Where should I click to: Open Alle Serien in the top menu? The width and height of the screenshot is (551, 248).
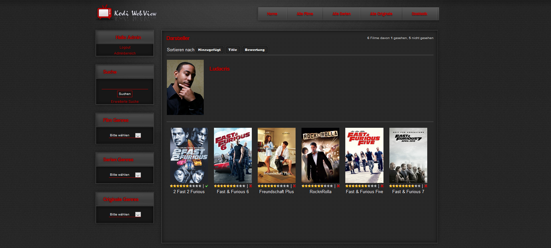click(341, 14)
